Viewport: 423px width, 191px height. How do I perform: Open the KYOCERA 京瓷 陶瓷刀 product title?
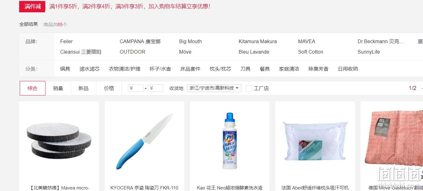pyautogui.click(x=144, y=188)
